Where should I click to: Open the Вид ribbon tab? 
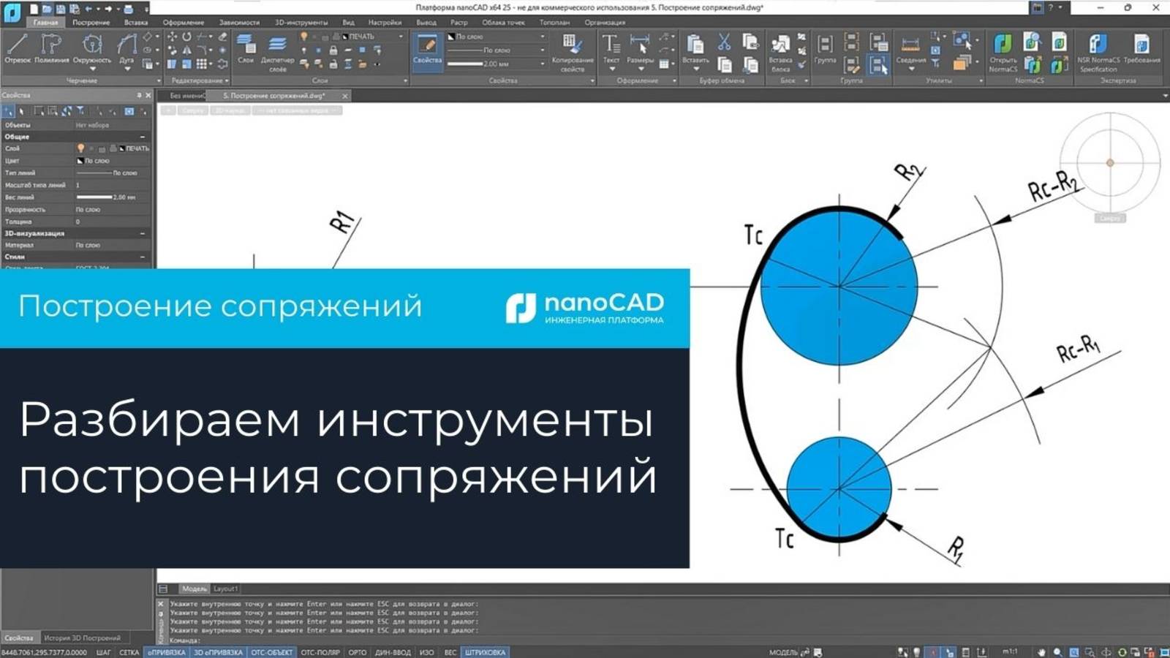click(348, 23)
